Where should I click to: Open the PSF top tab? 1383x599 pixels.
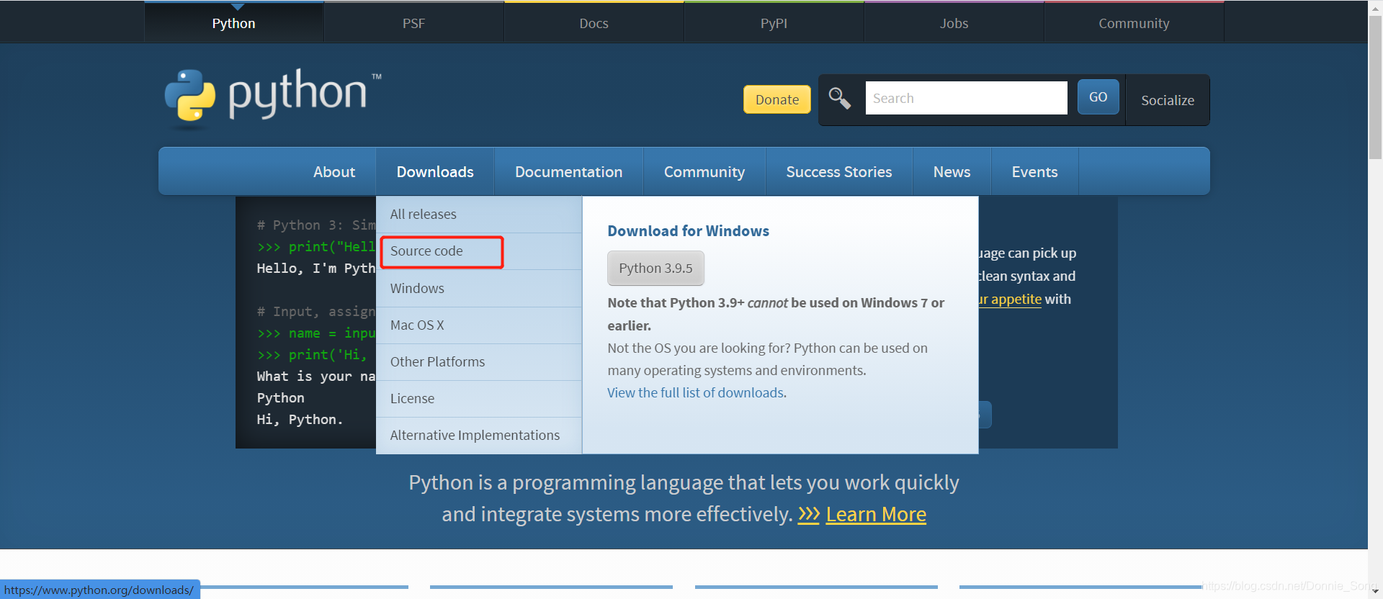tap(414, 23)
